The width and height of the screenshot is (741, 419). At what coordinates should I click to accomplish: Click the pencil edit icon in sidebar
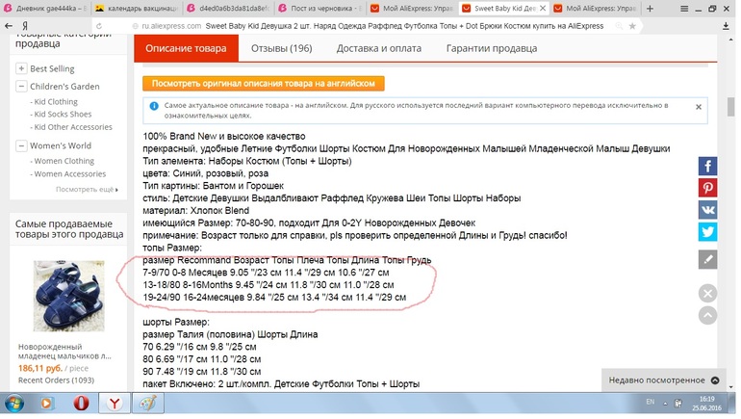click(x=707, y=258)
